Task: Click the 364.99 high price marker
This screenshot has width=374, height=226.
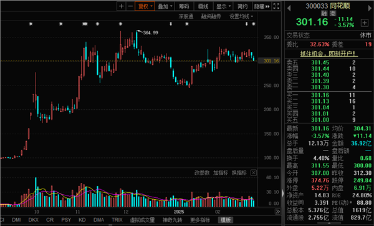Action: click(150, 32)
